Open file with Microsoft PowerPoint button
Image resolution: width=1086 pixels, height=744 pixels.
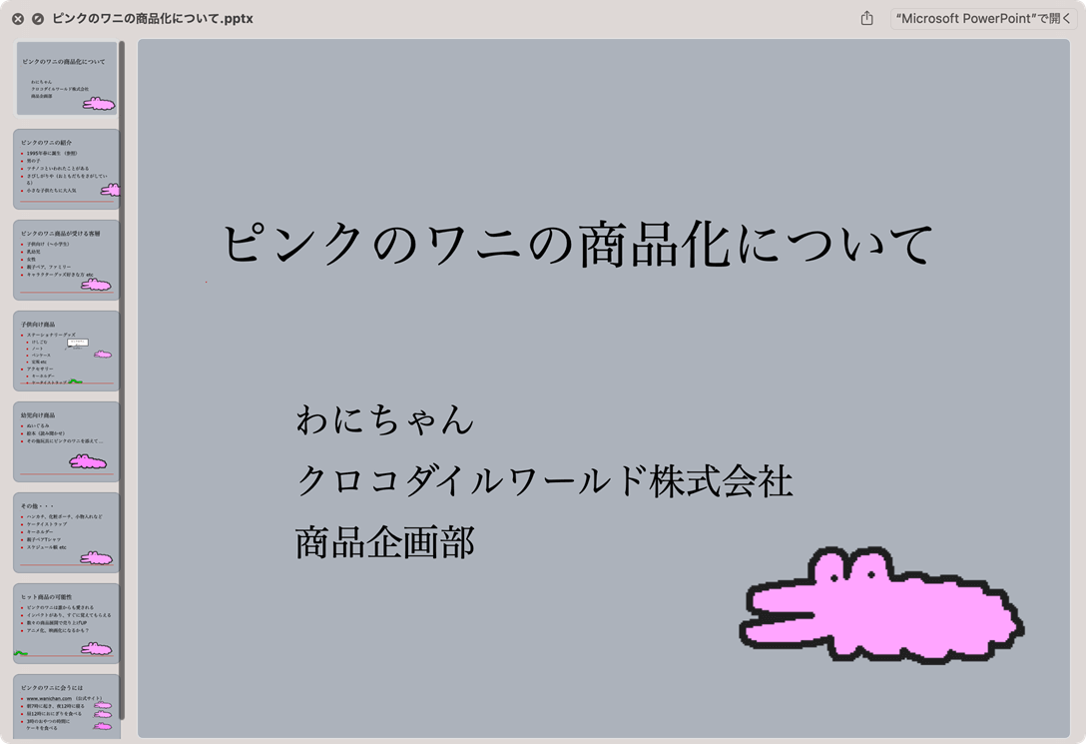[x=983, y=19]
